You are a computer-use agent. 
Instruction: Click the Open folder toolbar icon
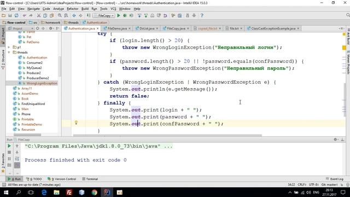[3, 15]
